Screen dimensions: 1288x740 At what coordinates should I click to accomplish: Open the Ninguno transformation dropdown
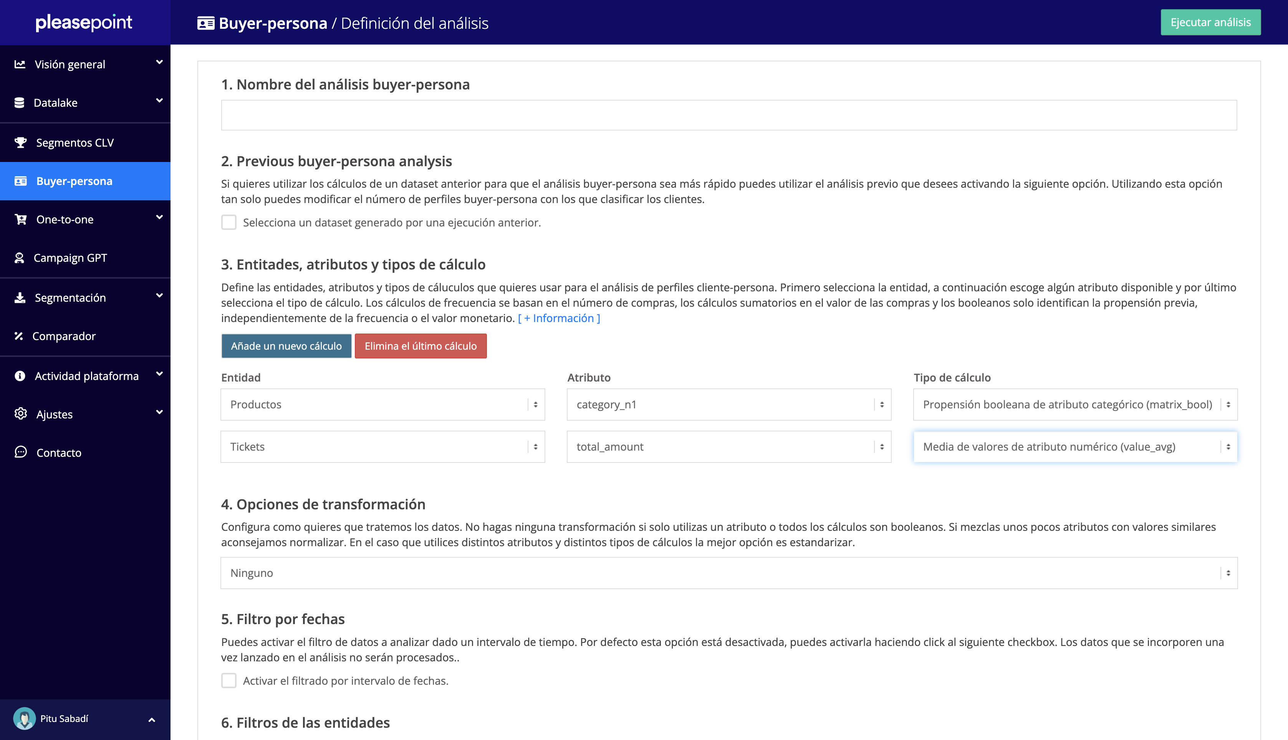point(728,573)
